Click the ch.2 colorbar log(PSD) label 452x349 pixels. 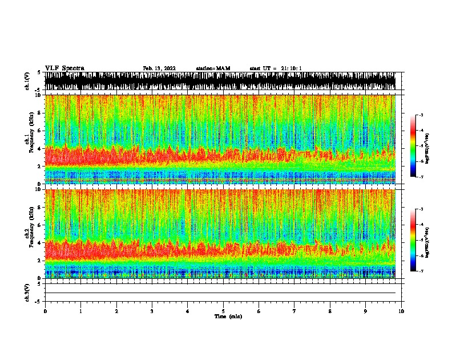pos(427,242)
